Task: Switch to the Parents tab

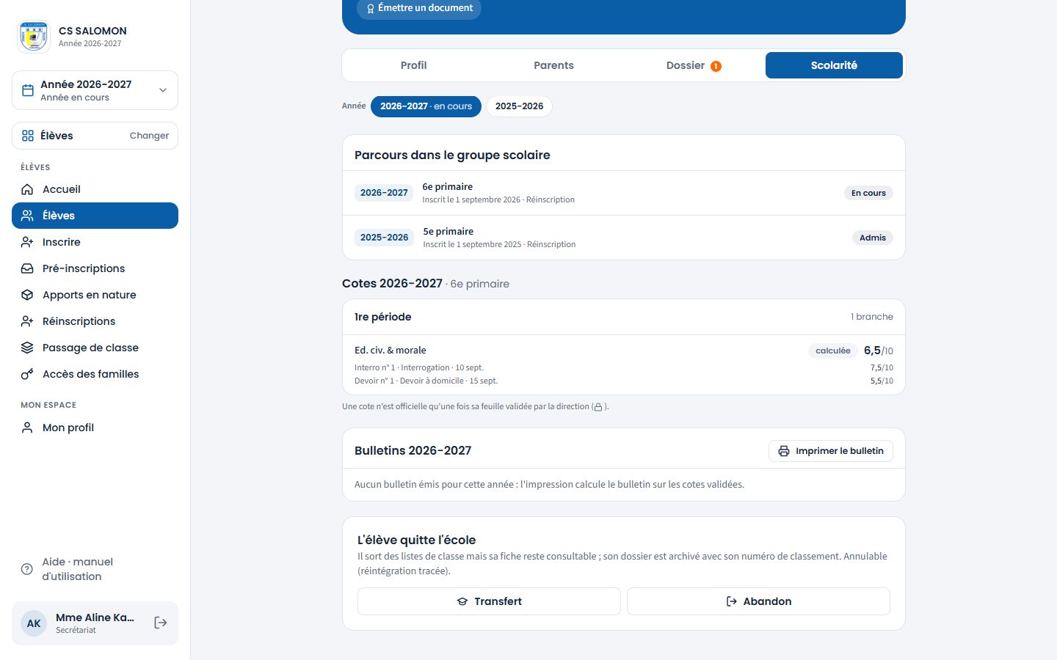Action: click(553, 65)
